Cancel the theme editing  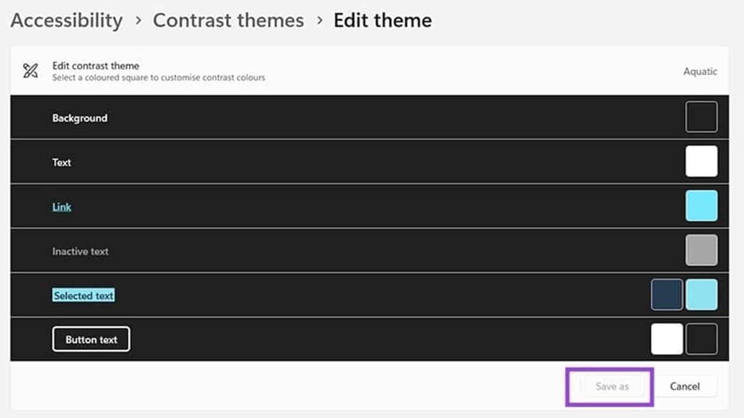click(684, 386)
